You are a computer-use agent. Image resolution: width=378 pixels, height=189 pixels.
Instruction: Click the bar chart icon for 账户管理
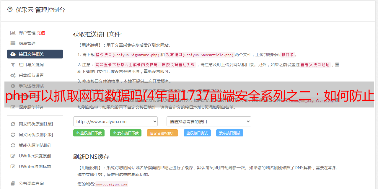click(x=13, y=33)
